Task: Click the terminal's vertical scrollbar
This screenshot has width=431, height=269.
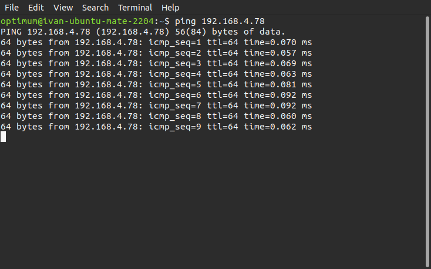Action: (427, 141)
